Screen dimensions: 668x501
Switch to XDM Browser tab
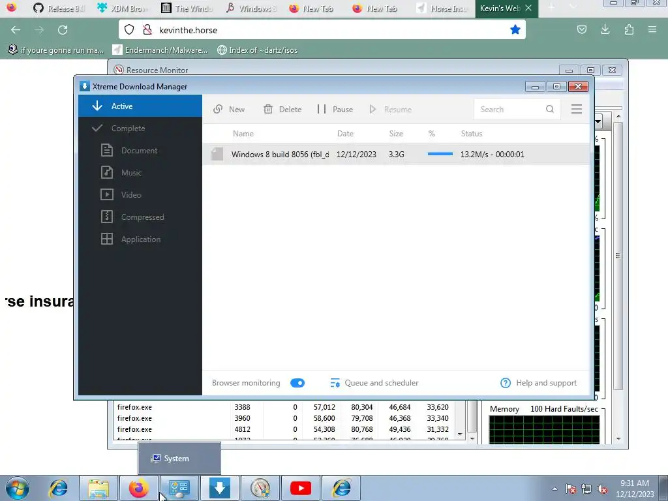123,8
